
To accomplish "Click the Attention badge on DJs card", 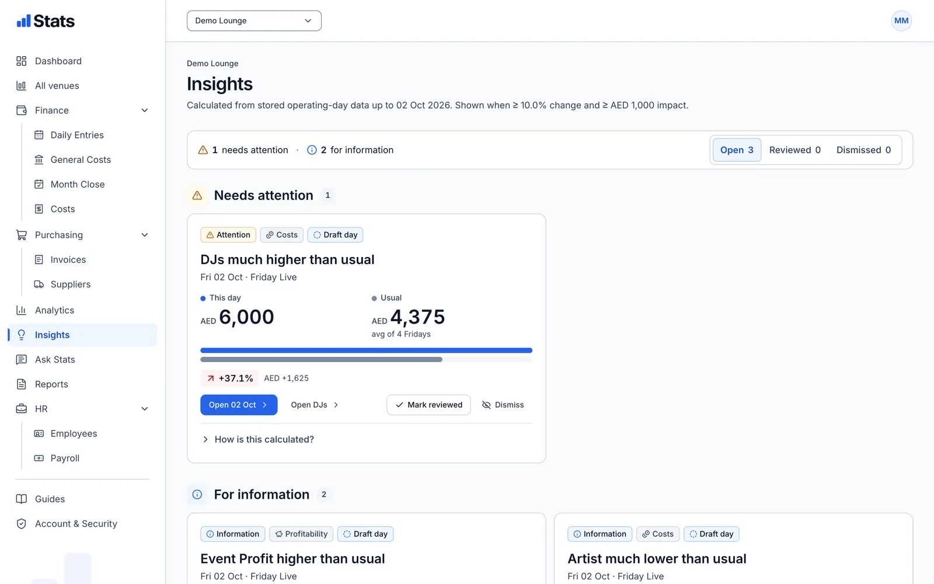I will [228, 235].
